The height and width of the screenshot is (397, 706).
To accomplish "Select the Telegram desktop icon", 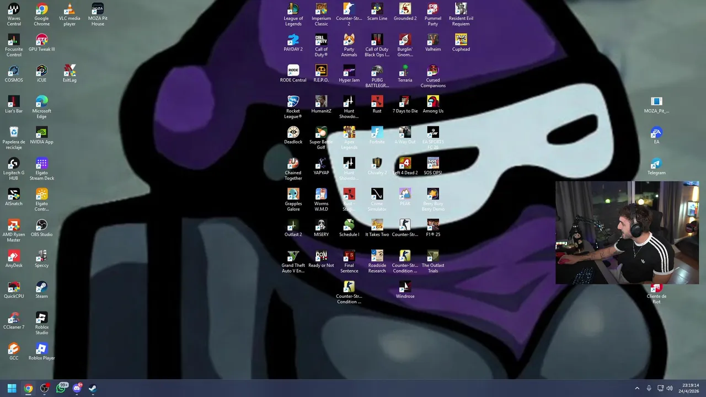I will click(656, 167).
